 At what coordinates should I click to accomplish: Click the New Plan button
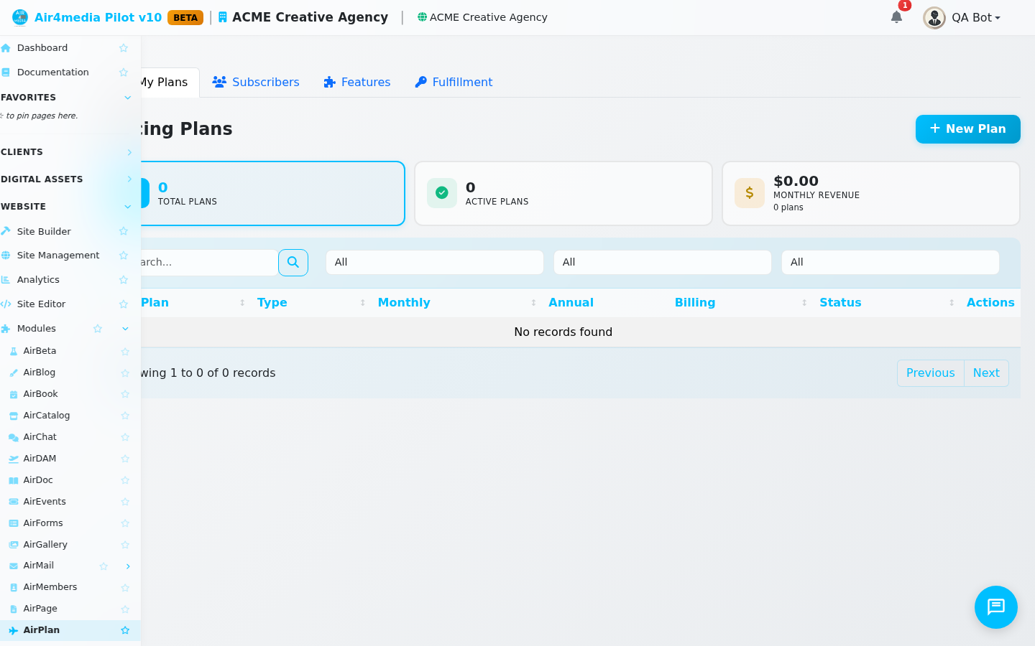click(x=968, y=129)
